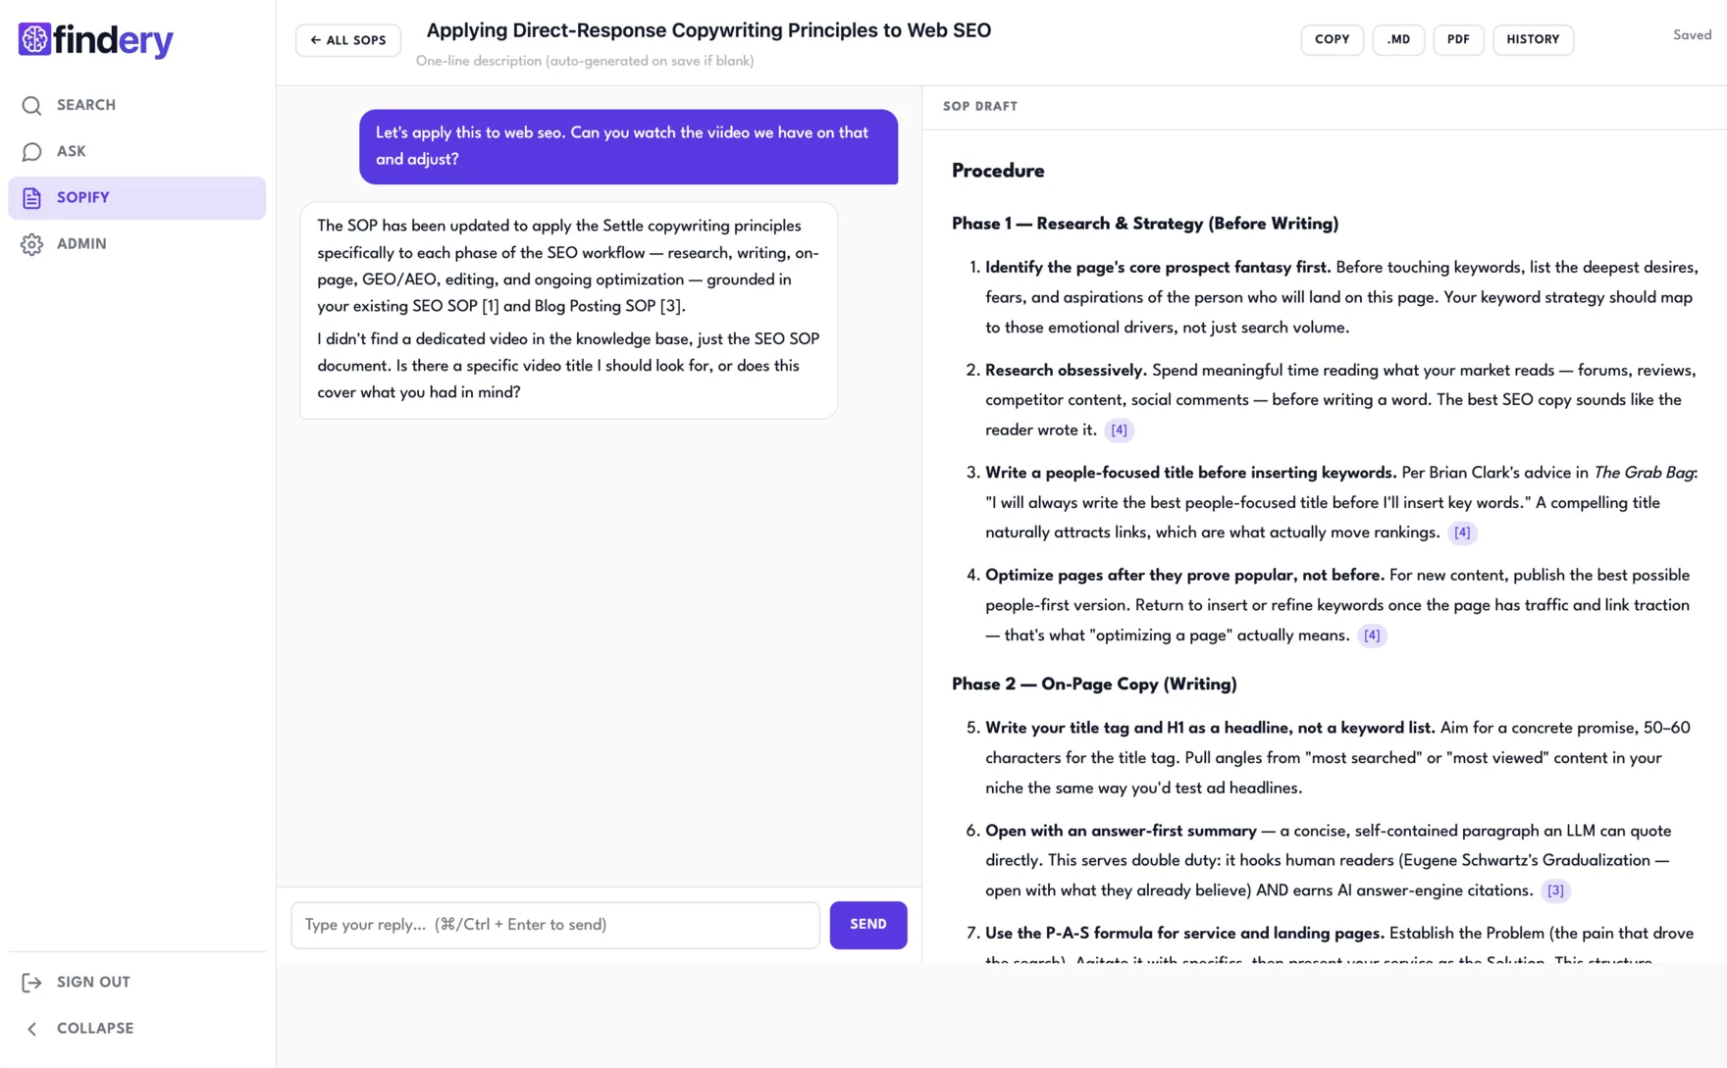1727x1068 pixels.
Task: Open citation [4] after 'Research obsessively' step
Action: click(x=1119, y=431)
